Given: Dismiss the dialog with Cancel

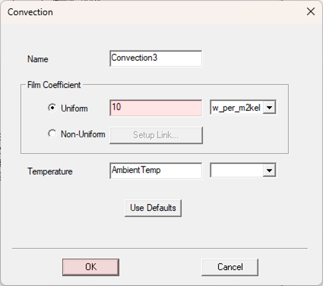Looking at the screenshot, I should (x=230, y=267).
